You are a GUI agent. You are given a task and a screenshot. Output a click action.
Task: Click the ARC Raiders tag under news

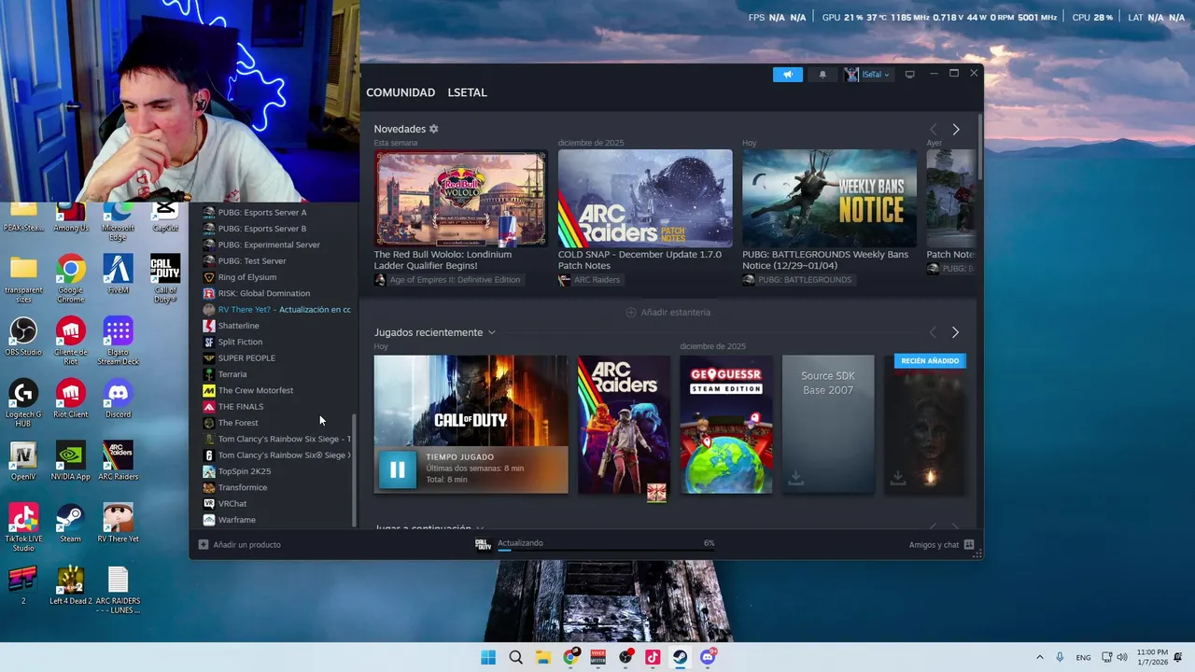point(589,280)
